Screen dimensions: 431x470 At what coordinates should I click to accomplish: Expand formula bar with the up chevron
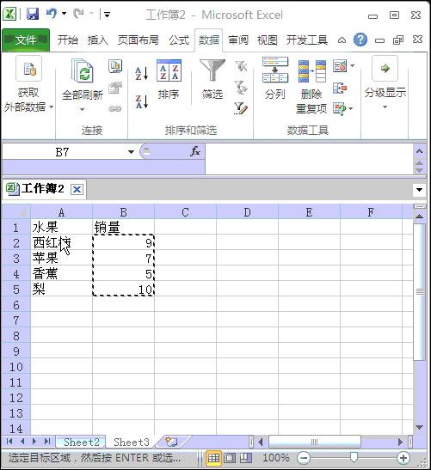[419, 151]
